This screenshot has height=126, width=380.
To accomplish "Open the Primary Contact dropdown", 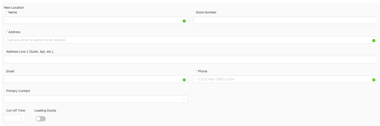I will click(96, 99).
